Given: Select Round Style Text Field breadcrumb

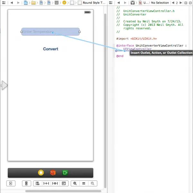Looking at the screenshot, I should click(x=94, y=3).
